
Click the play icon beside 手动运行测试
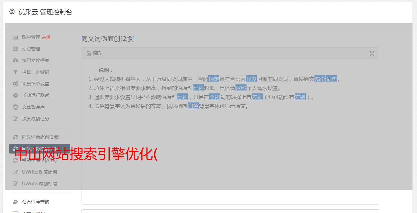pos(15,95)
